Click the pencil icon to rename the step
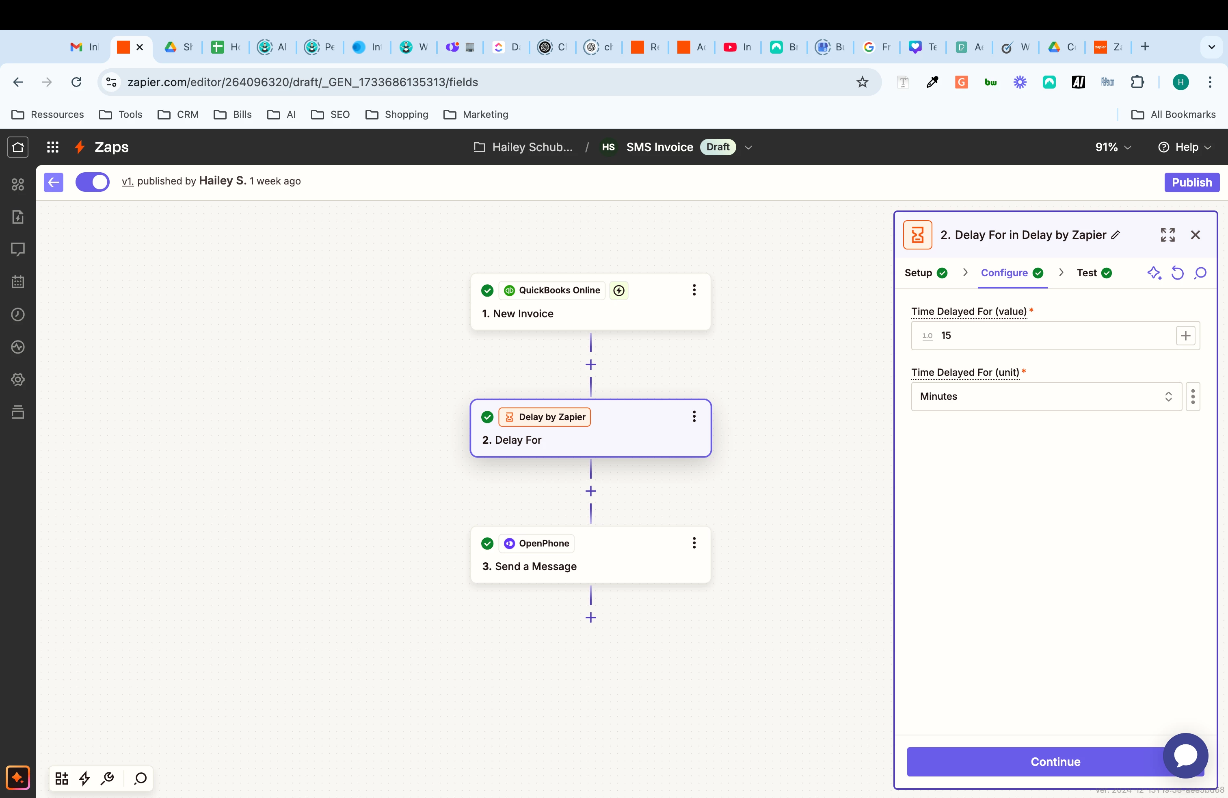This screenshot has width=1228, height=798. tap(1116, 235)
